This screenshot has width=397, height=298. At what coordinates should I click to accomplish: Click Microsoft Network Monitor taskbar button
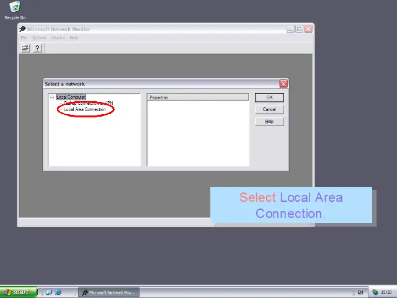(109, 292)
